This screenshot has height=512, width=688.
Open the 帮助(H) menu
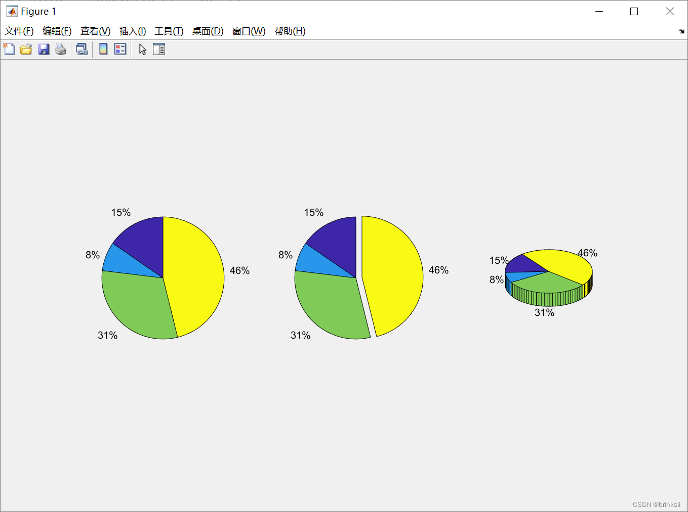[290, 31]
